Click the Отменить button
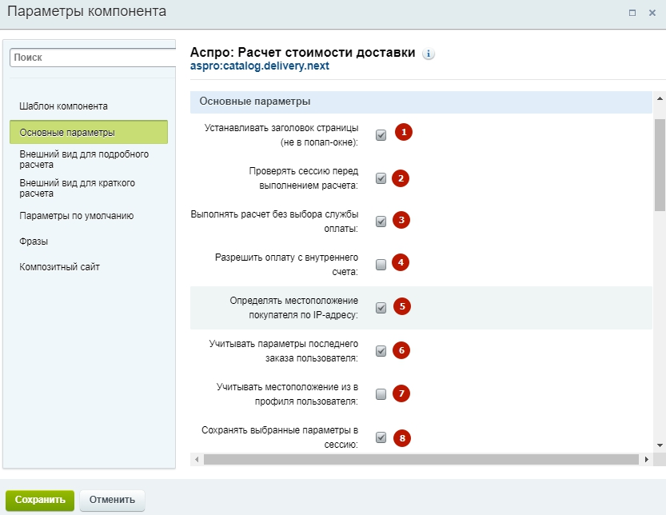This screenshot has width=666, height=515. click(112, 500)
